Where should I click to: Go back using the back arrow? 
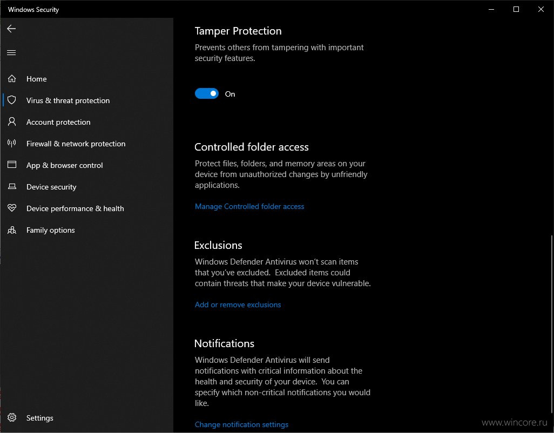coord(11,29)
